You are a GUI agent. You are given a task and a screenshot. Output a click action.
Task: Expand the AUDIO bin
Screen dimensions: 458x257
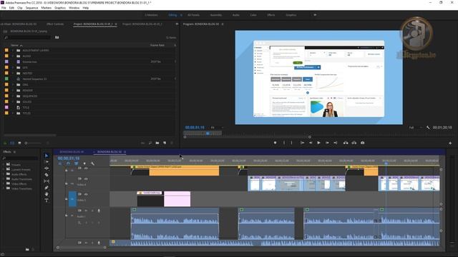[13, 56]
